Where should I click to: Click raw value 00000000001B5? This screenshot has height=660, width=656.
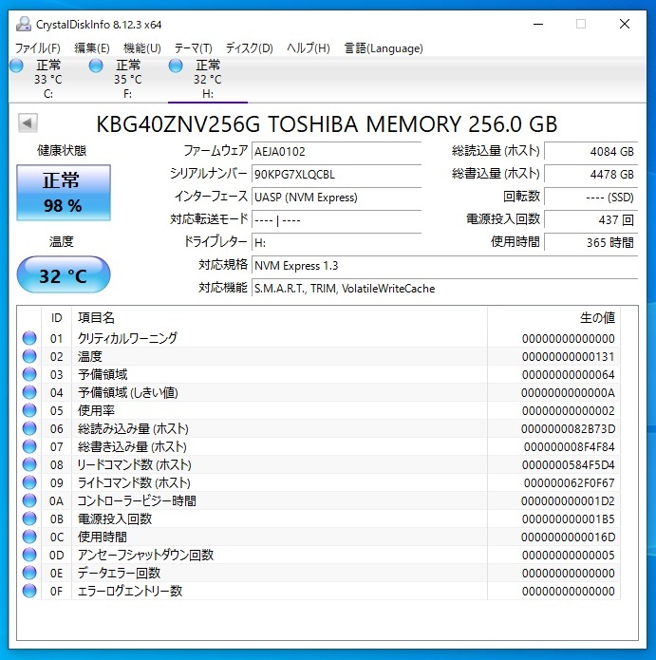pos(568,519)
